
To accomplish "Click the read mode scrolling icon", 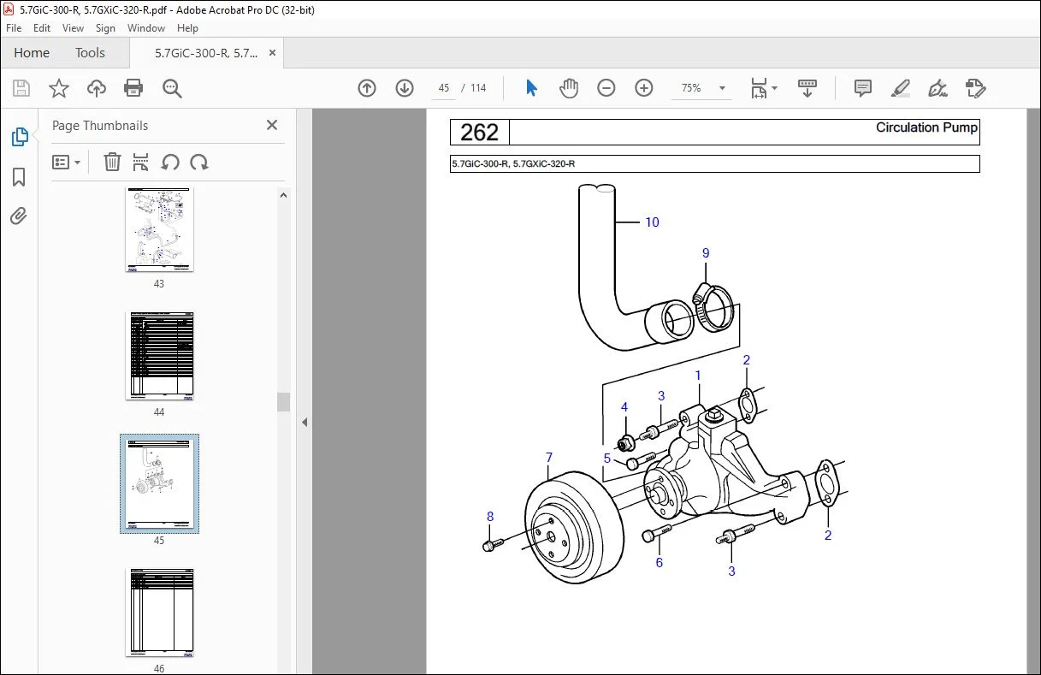I will click(807, 88).
